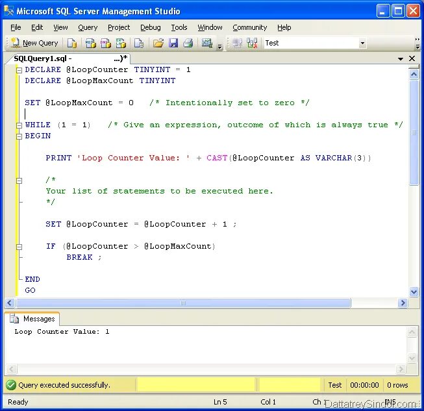Click the GO keyword at the end

[30, 290]
